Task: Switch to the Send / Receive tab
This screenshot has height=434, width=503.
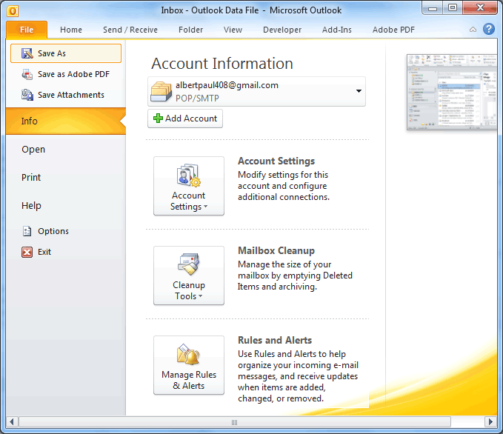Action: [x=130, y=30]
